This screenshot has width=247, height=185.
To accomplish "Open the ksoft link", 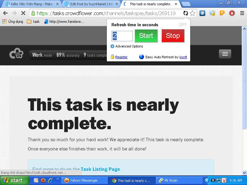I will coord(183,57).
